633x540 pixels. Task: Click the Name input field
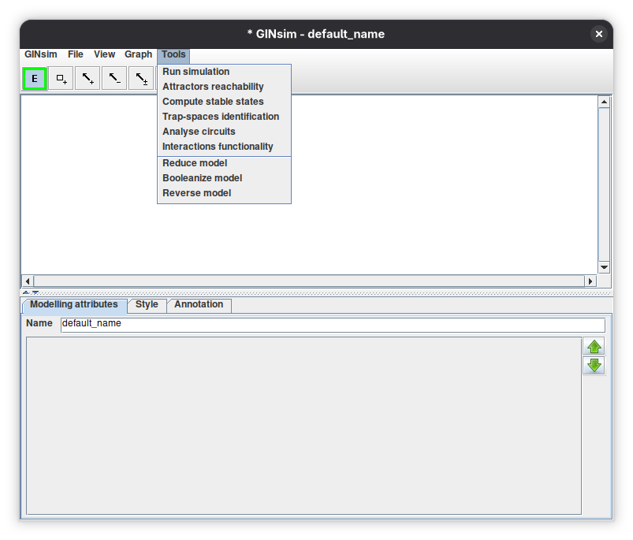tap(333, 325)
